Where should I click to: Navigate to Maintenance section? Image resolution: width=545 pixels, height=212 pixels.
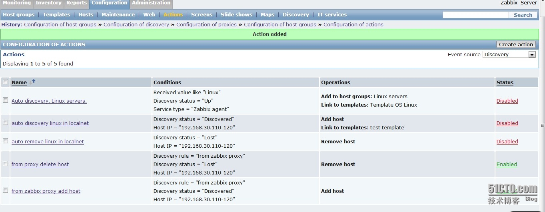(x=118, y=15)
